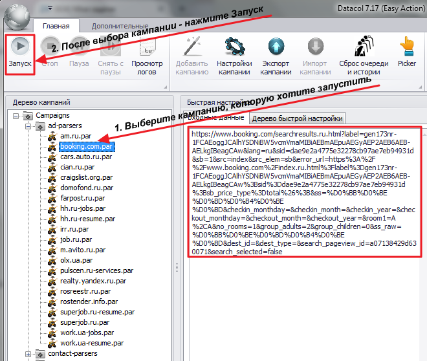Select the ad-parsers folder
This screenshot has width=427, height=361.
65,126
